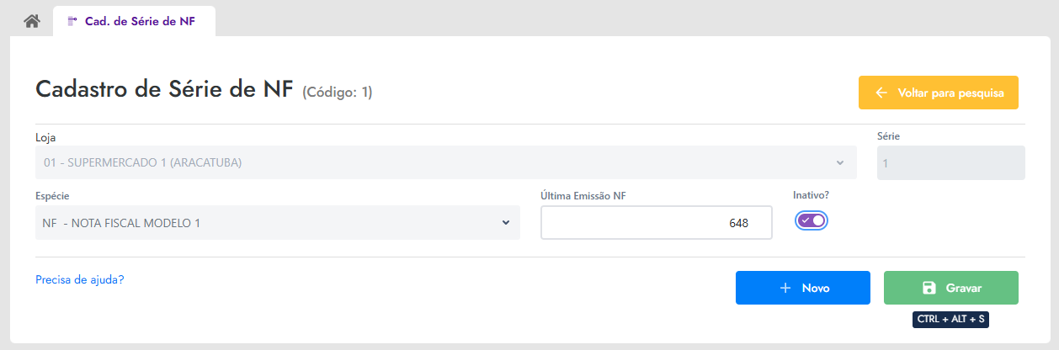This screenshot has height=350, width=1059.
Task: Open the Espécie dropdown arrow
Action: (x=505, y=223)
